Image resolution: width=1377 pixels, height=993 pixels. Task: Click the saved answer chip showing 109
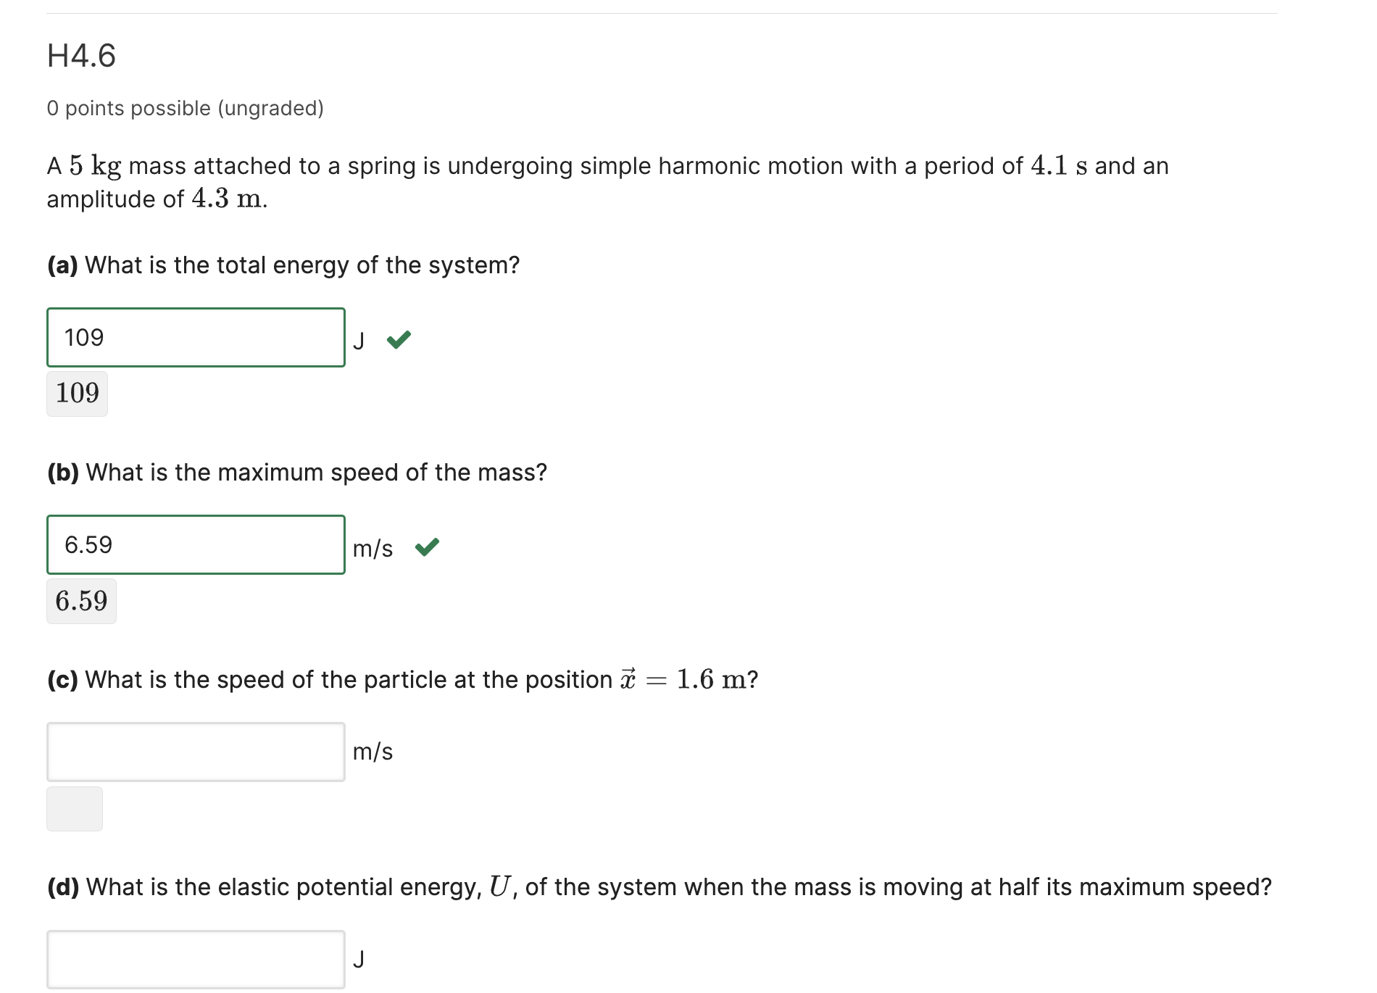76,393
